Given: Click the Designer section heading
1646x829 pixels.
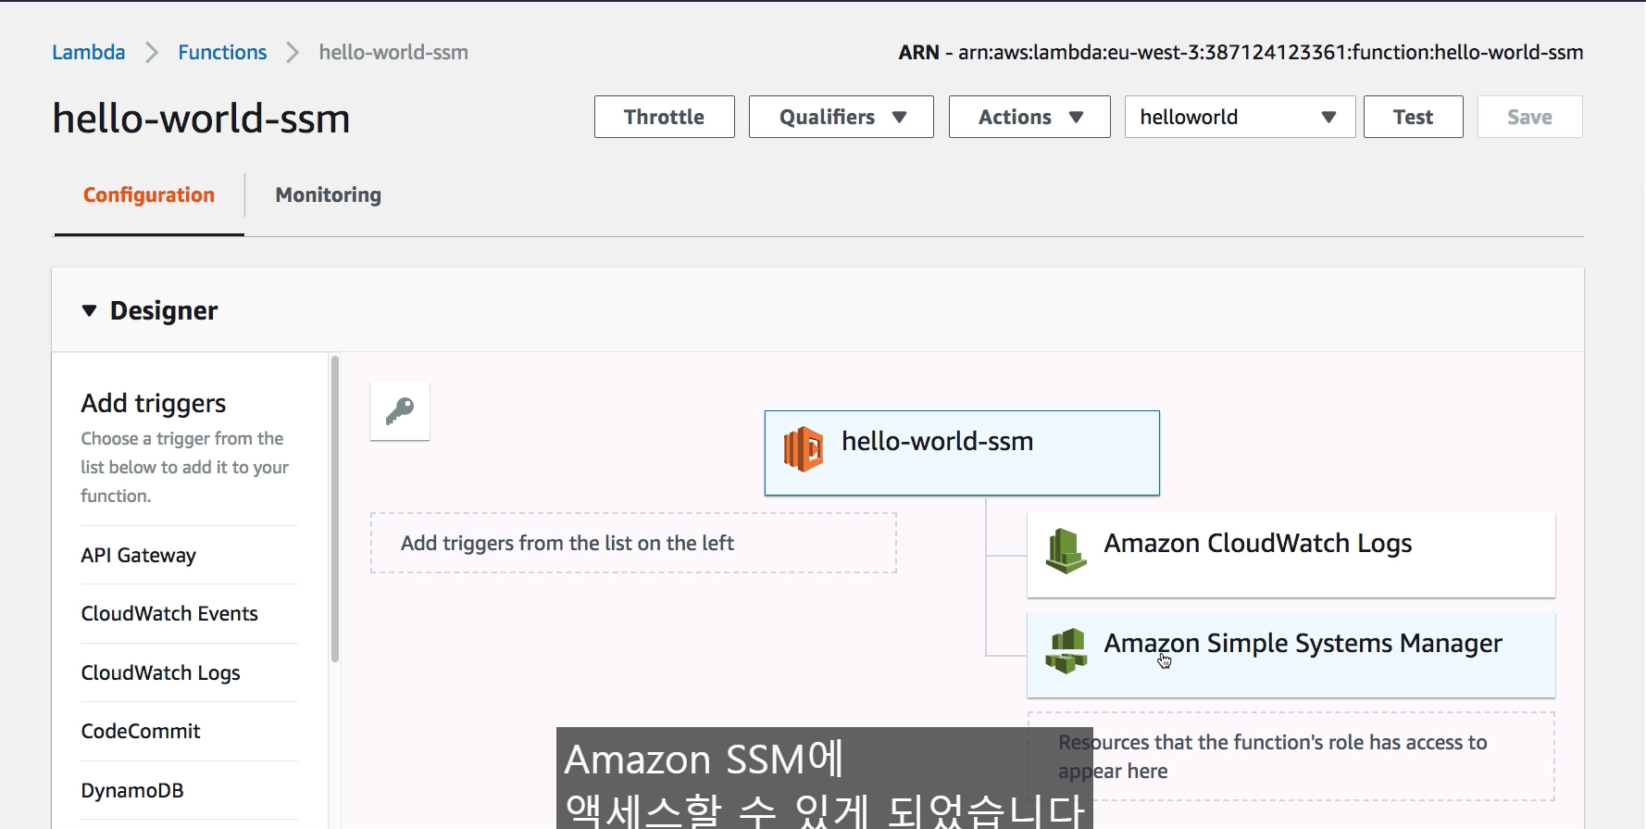Looking at the screenshot, I should [164, 310].
